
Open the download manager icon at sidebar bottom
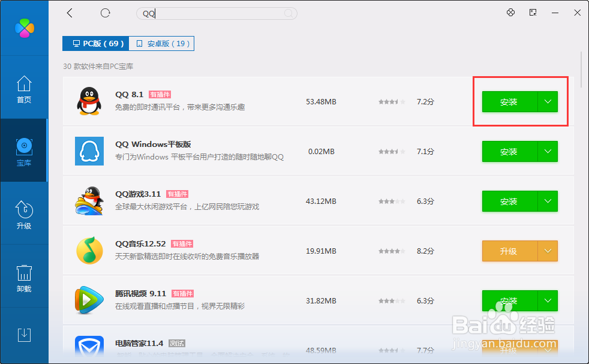click(x=24, y=335)
